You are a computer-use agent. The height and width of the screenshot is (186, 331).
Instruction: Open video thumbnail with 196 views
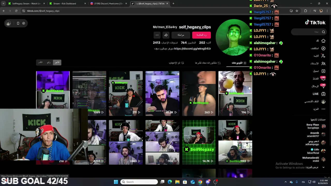[235, 94]
